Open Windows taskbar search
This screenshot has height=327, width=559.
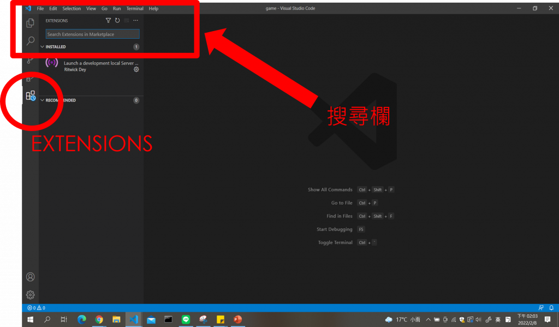pos(47,319)
